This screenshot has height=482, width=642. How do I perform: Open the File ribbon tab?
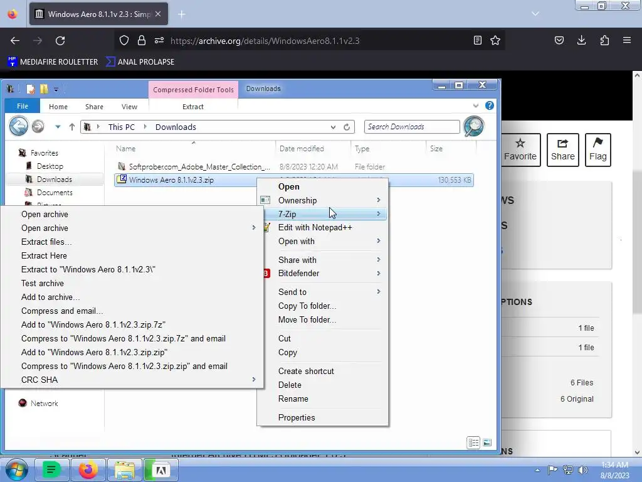[x=23, y=106]
